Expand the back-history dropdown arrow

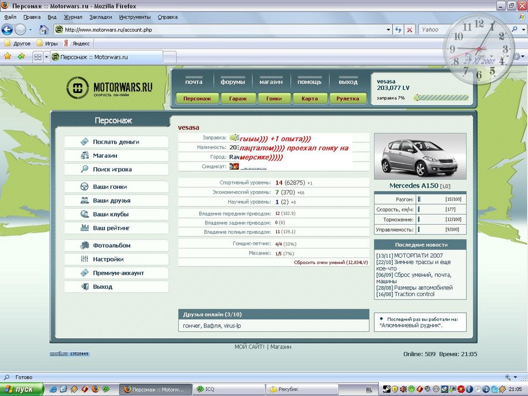tap(30, 30)
